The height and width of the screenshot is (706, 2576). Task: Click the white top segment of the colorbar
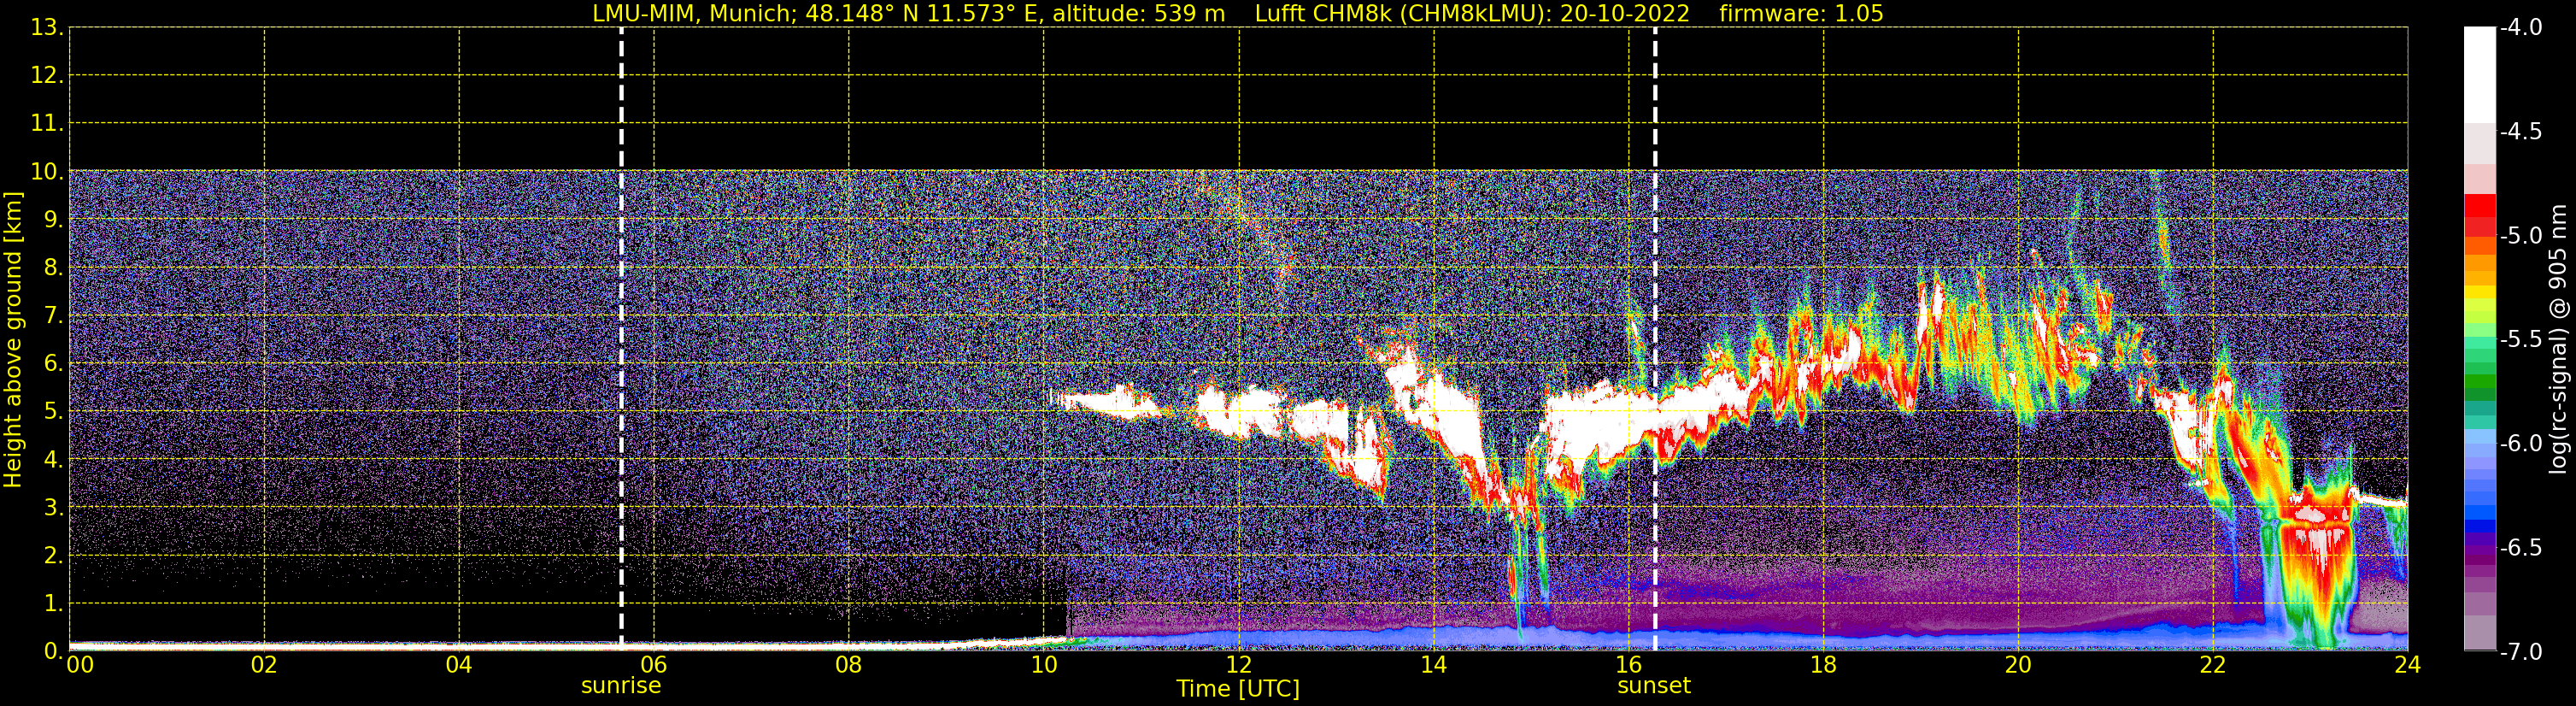pyautogui.click(x=2479, y=75)
